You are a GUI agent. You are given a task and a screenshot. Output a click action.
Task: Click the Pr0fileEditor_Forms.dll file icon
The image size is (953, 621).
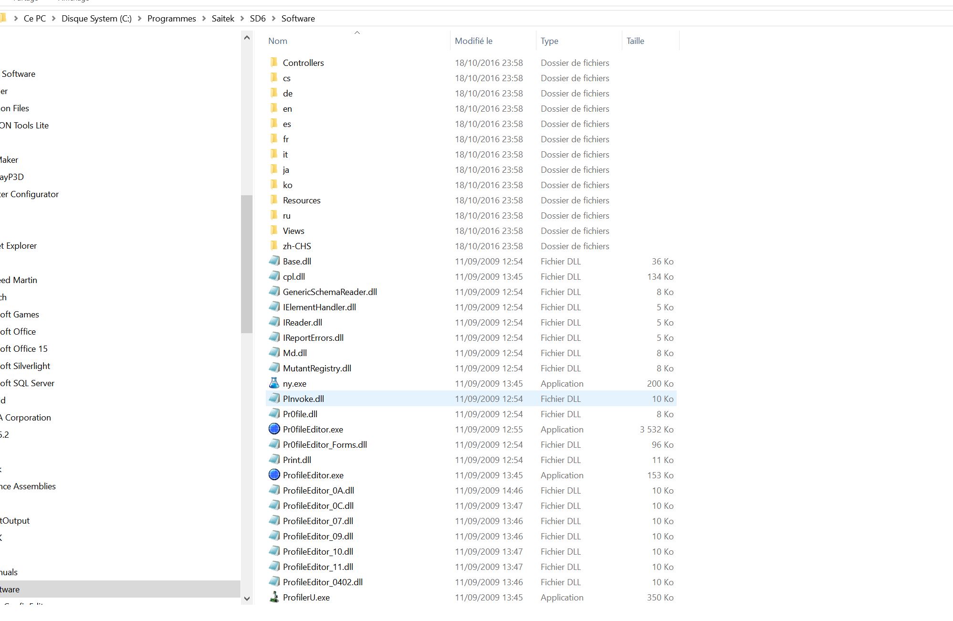click(x=274, y=444)
